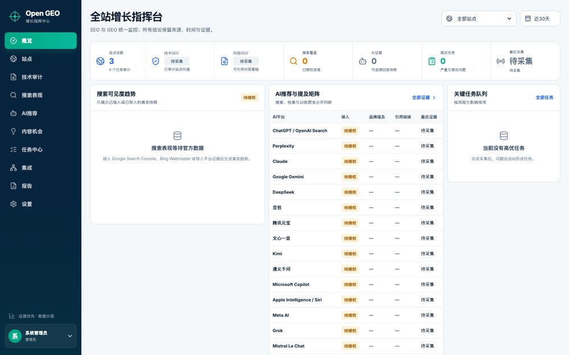Click the green 系 user avatar

15,336
